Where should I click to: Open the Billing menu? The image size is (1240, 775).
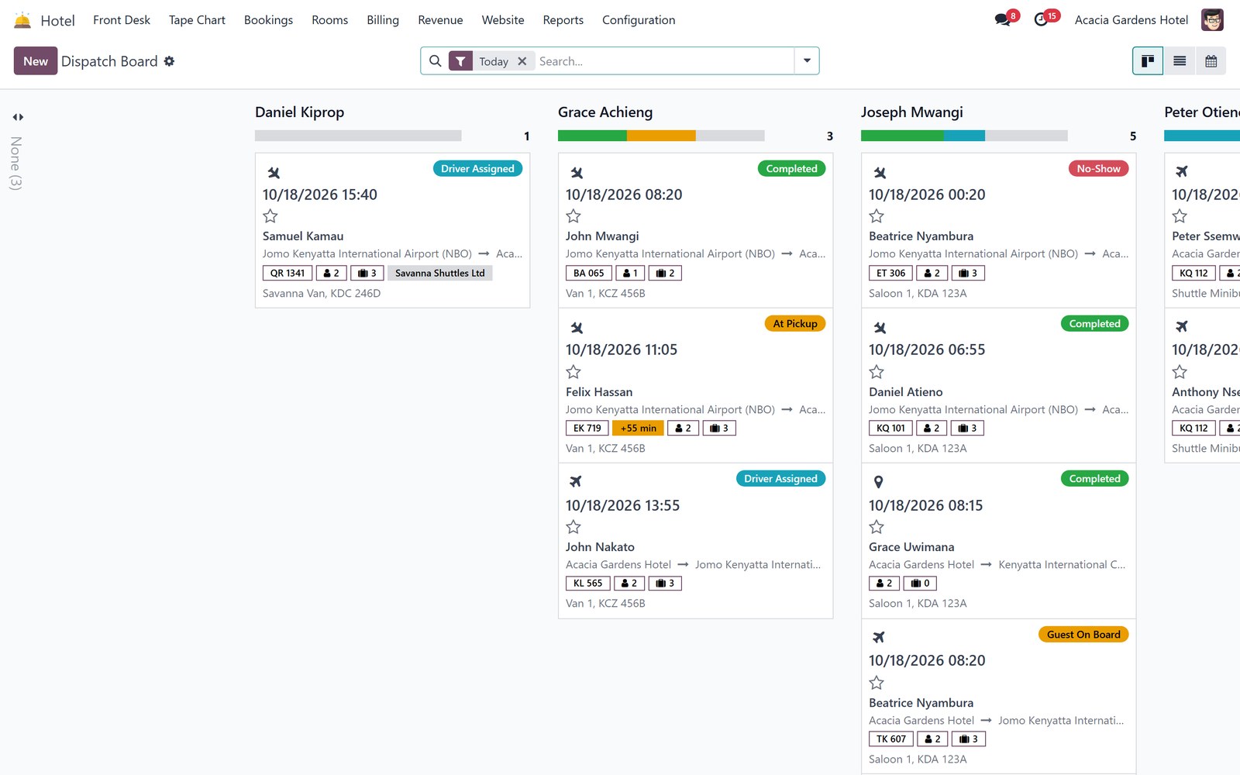point(383,20)
